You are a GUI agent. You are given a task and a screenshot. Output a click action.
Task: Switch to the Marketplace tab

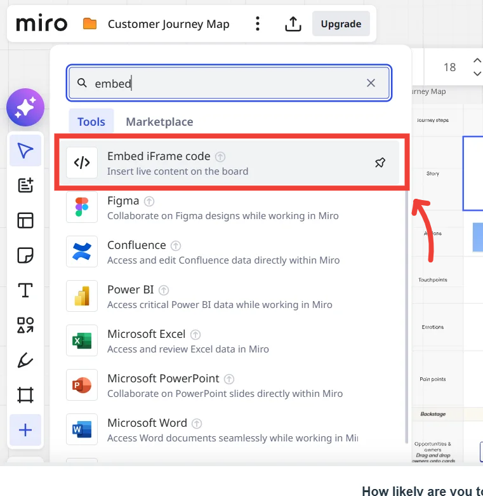[x=160, y=122]
